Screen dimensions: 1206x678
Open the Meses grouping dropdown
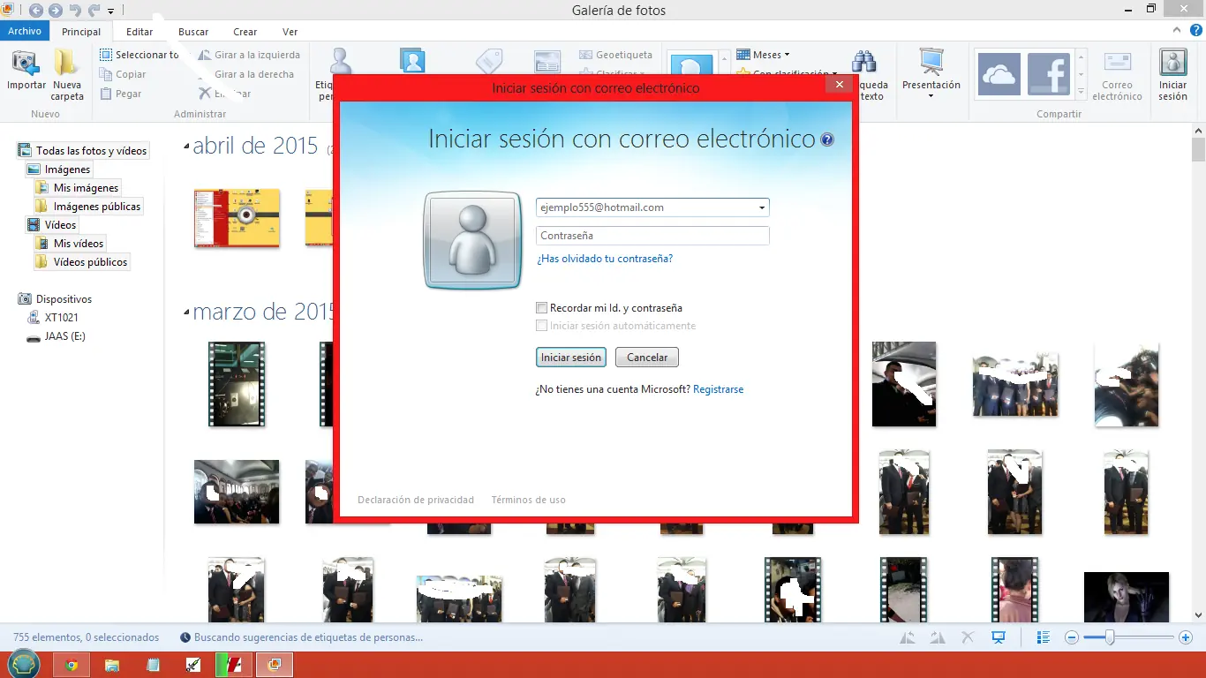tap(764, 55)
